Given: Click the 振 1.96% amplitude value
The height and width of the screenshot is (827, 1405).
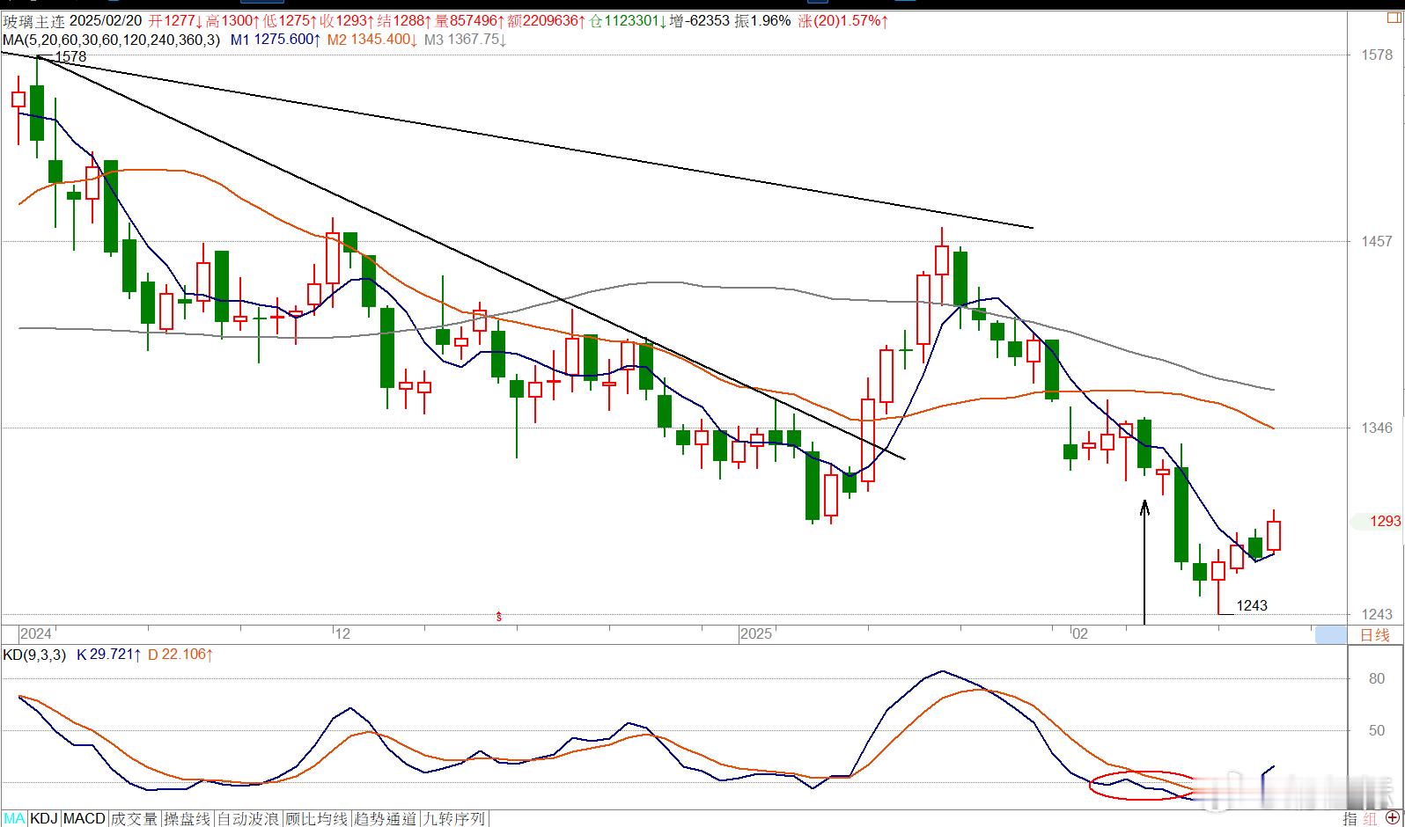Looking at the screenshot, I should point(763,20).
